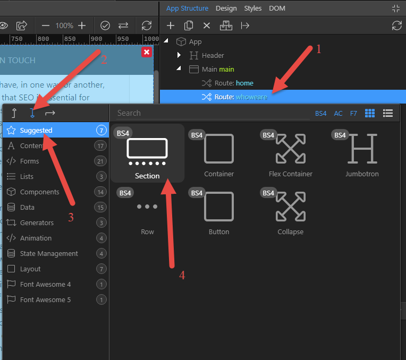Expand the Header tree node

179,55
